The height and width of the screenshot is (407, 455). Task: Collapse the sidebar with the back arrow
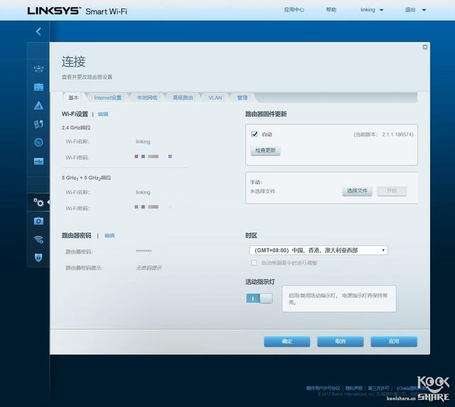(x=38, y=31)
